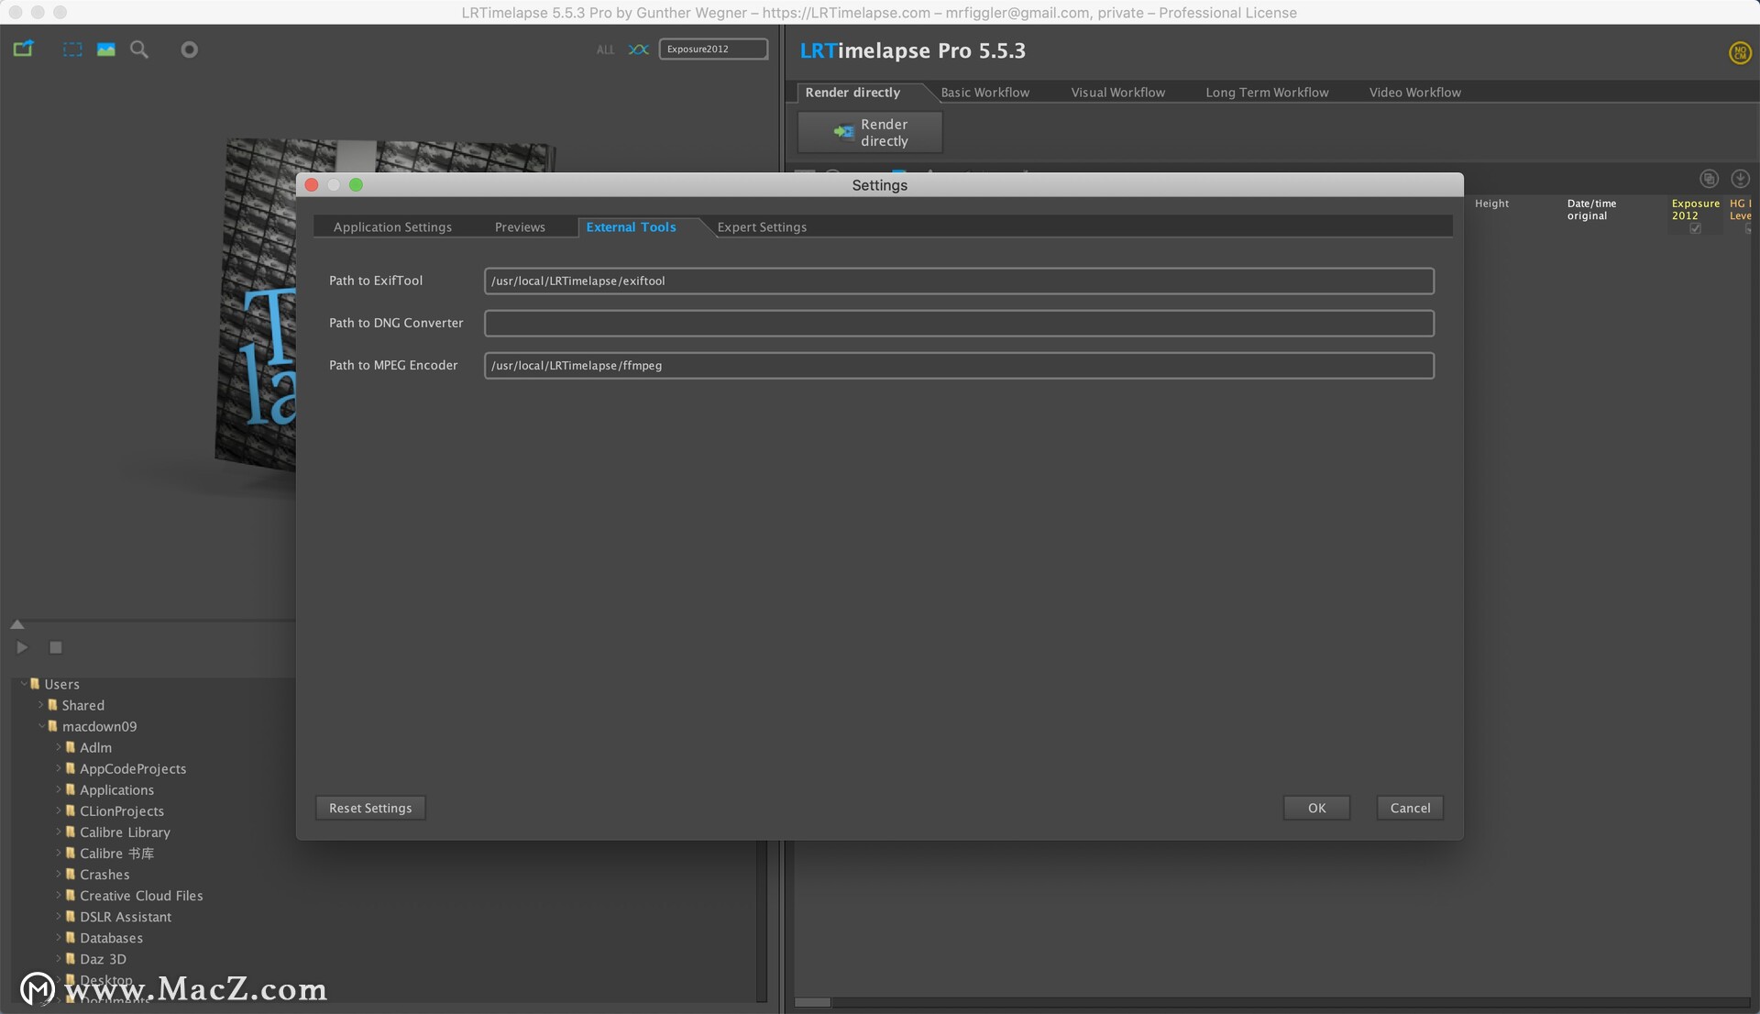Expand the Creative Cloud Files folder
1760x1014 pixels.
(x=59, y=896)
